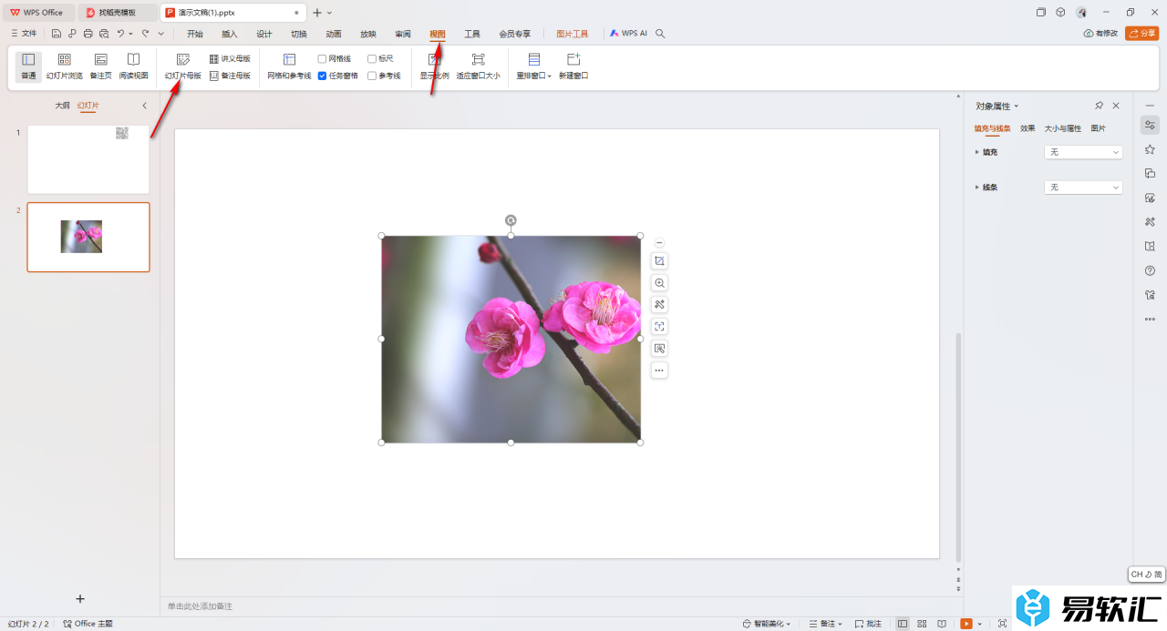Screen dimensions: 1167x631
Task: Open the Picture Tools (图片工具) tab
Action: point(573,34)
